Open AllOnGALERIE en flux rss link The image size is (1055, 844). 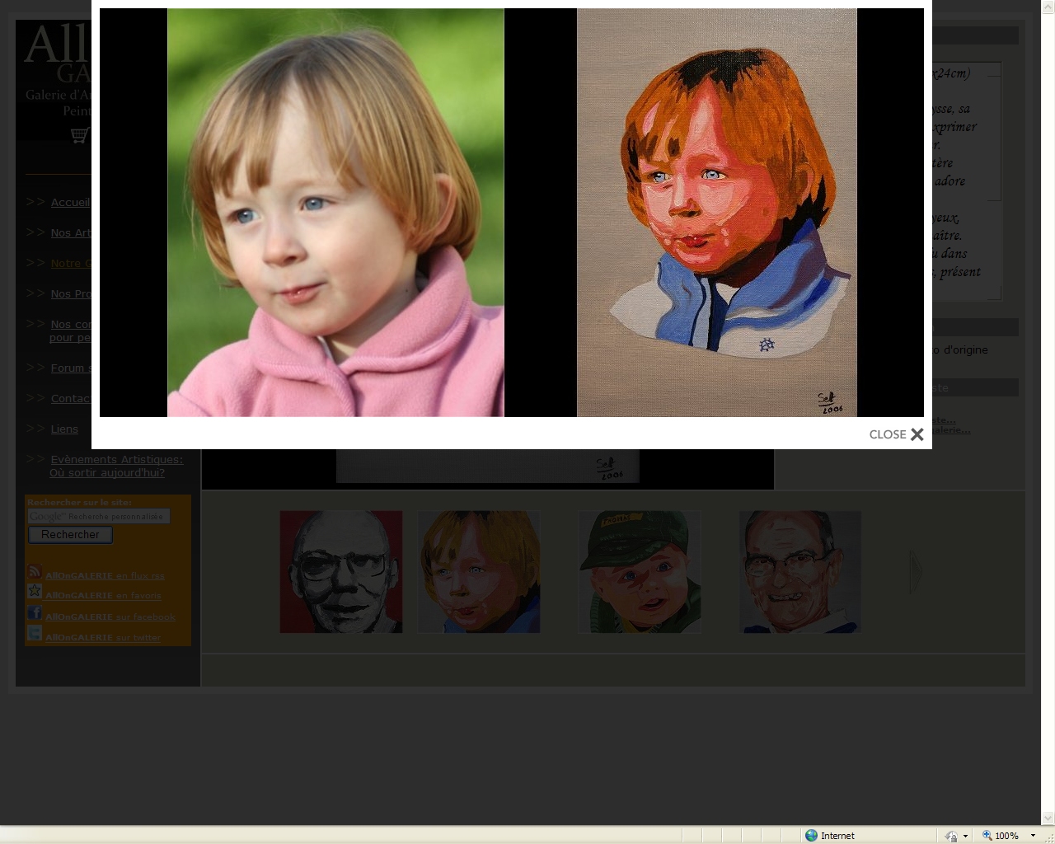pyautogui.click(x=105, y=575)
